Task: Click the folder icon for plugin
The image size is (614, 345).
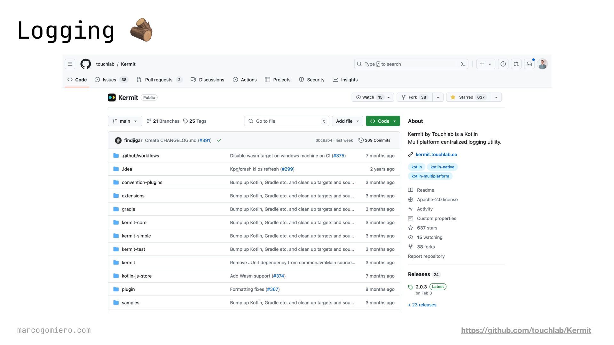Action: [x=116, y=289]
